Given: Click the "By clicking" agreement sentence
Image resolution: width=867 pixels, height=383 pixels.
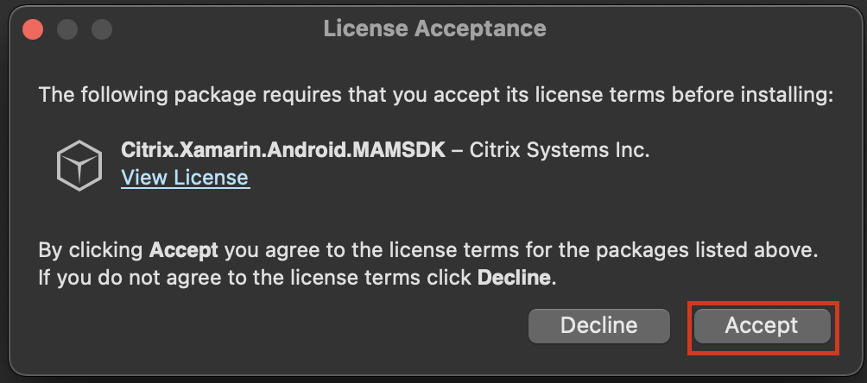Looking at the screenshot, I should tap(92, 251).
